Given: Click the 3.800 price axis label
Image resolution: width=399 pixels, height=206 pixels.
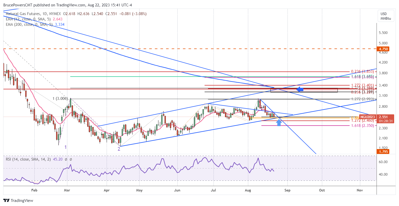Looking at the screenshot, I should pyautogui.click(x=383, y=73).
